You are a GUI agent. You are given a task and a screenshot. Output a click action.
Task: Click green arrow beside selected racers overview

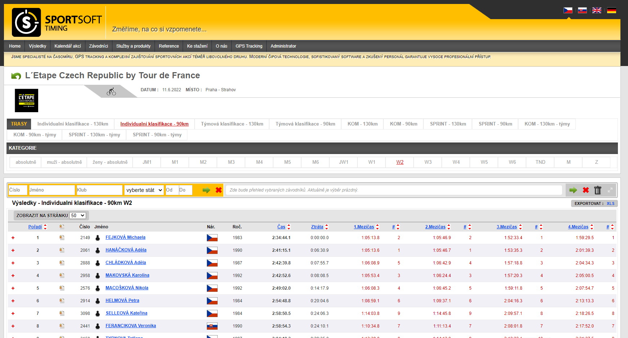point(573,190)
